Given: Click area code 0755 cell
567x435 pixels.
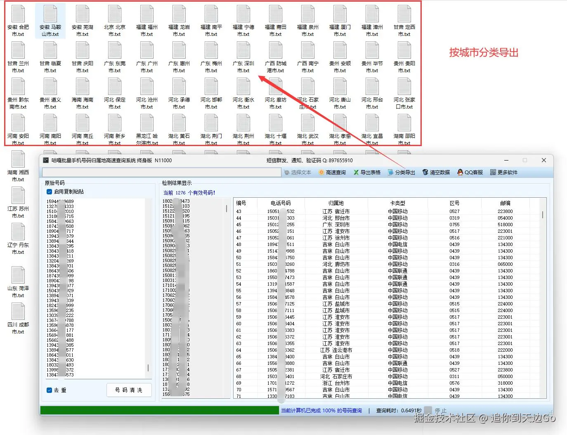Looking at the screenshot, I should pos(454,225).
